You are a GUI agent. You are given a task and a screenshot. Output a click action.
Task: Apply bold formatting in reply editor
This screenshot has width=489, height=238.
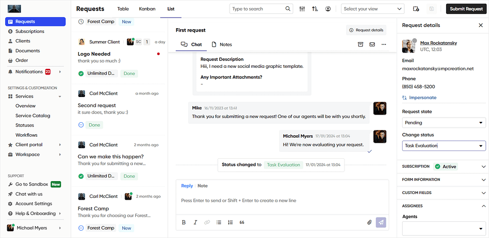[x=184, y=222]
